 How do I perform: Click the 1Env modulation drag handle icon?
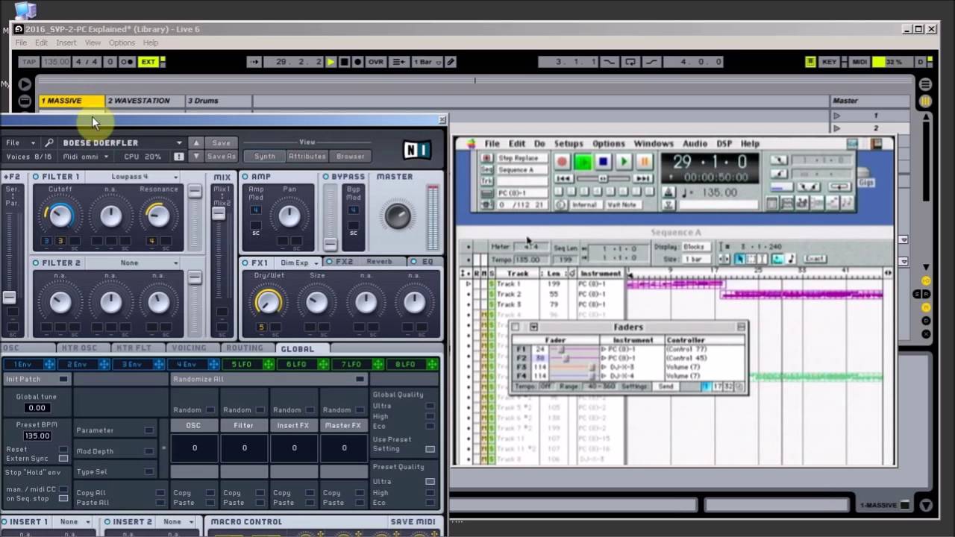click(x=48, y=364)
